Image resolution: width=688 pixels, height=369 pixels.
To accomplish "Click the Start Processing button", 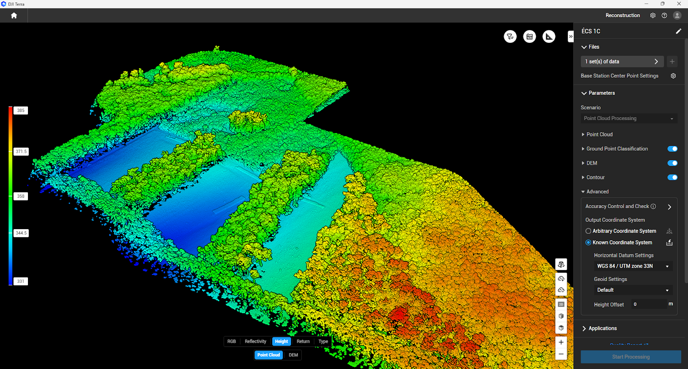I will 630,357.
